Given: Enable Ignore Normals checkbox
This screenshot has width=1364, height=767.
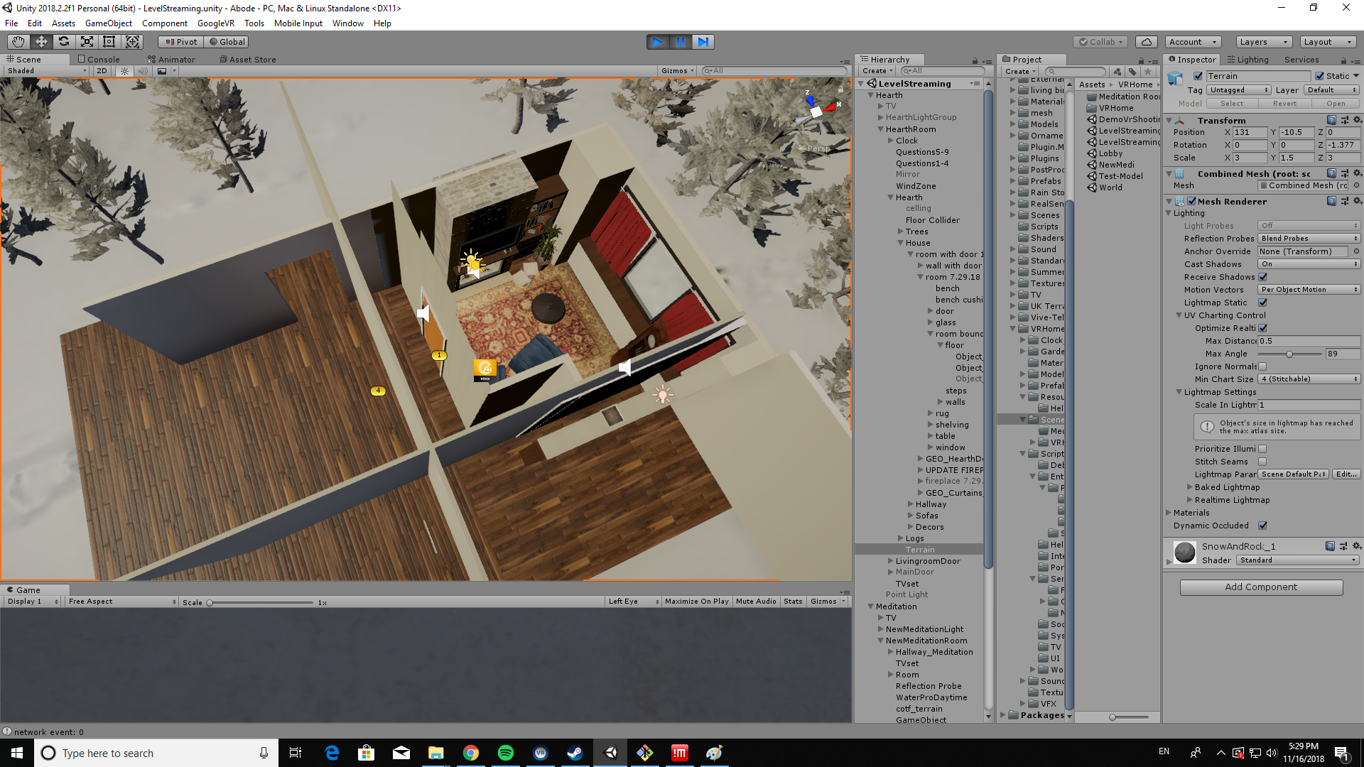Looking at the screenshot, I should pyautogui.click(x=1262, y=366).
